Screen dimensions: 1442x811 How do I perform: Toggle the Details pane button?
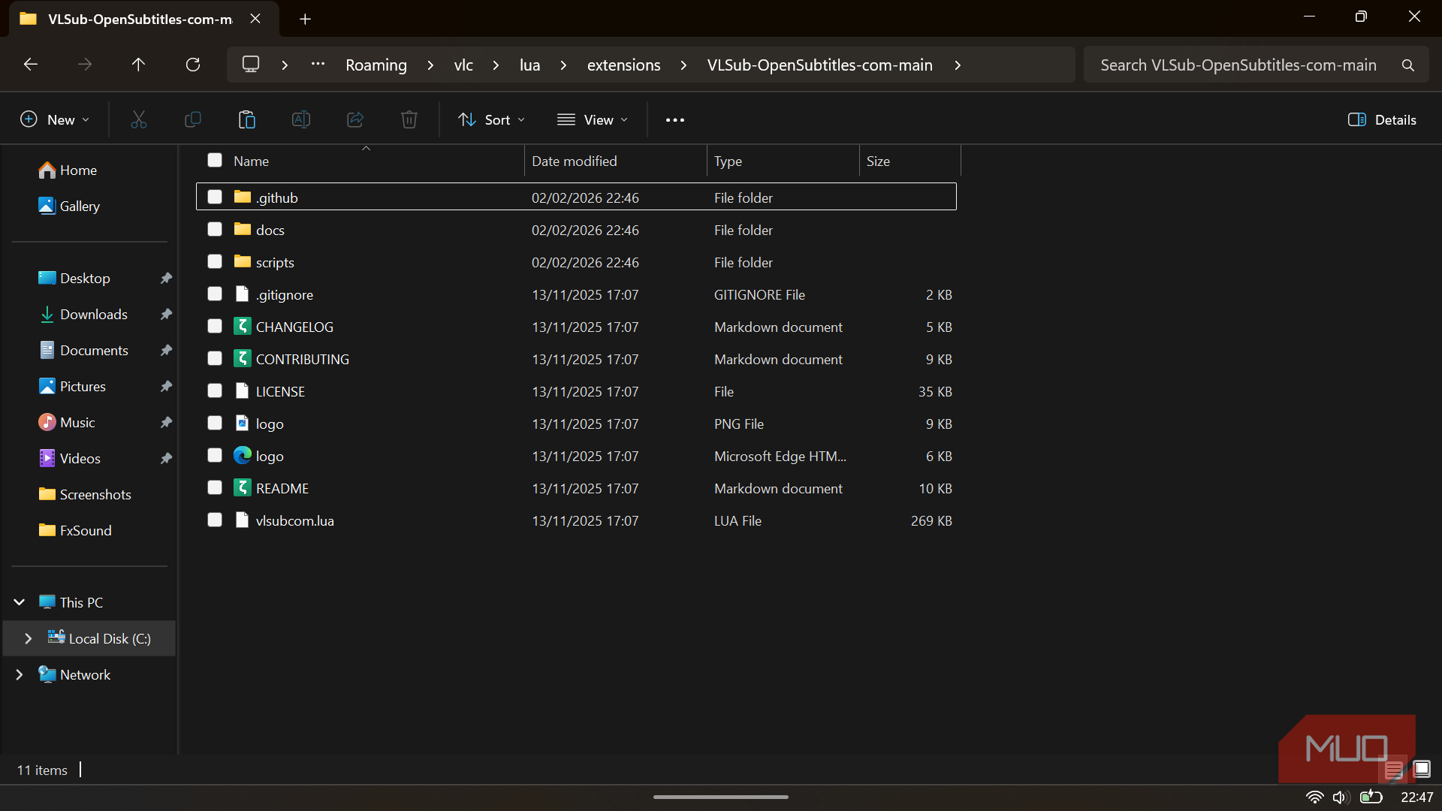(1382, 119)
